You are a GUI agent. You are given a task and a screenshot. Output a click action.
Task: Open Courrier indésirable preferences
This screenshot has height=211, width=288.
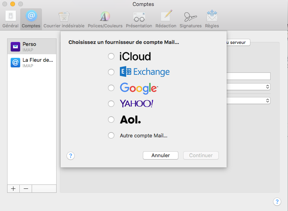coord(64,19)
